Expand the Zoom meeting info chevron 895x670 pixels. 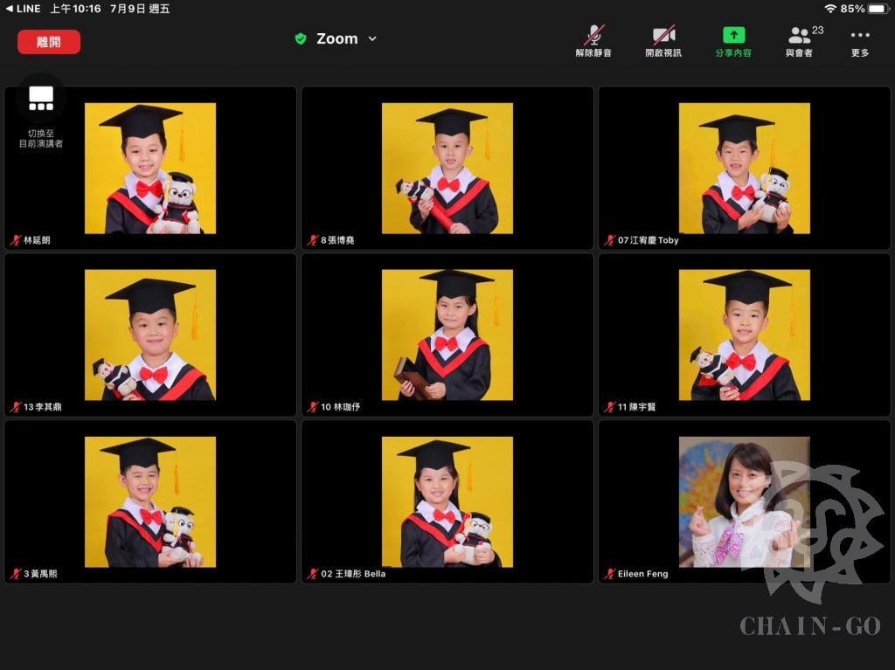pos(372,38)
